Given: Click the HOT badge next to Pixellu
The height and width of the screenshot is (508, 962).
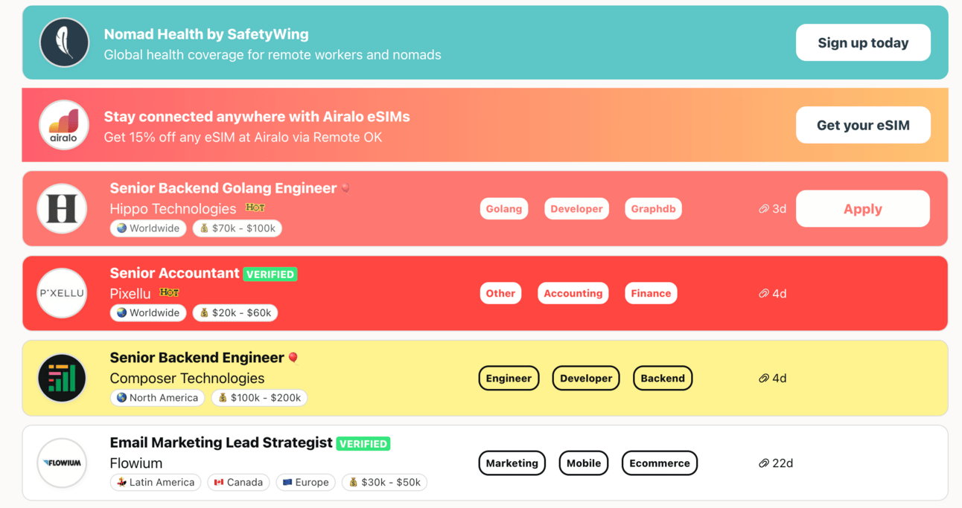Looking at the screenshot, I should (170, 292).
